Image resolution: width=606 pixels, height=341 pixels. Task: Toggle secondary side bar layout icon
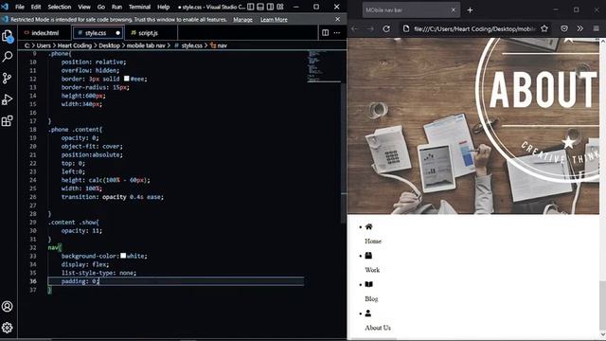[x=270, y=7]
